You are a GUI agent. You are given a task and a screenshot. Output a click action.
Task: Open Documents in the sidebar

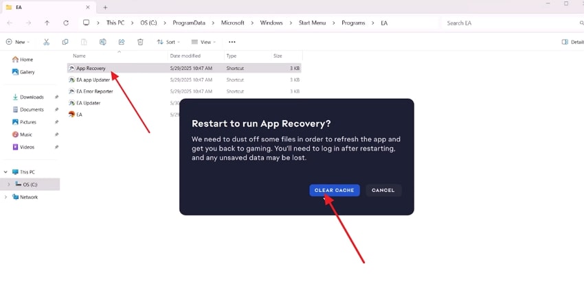tap(28, 110)
